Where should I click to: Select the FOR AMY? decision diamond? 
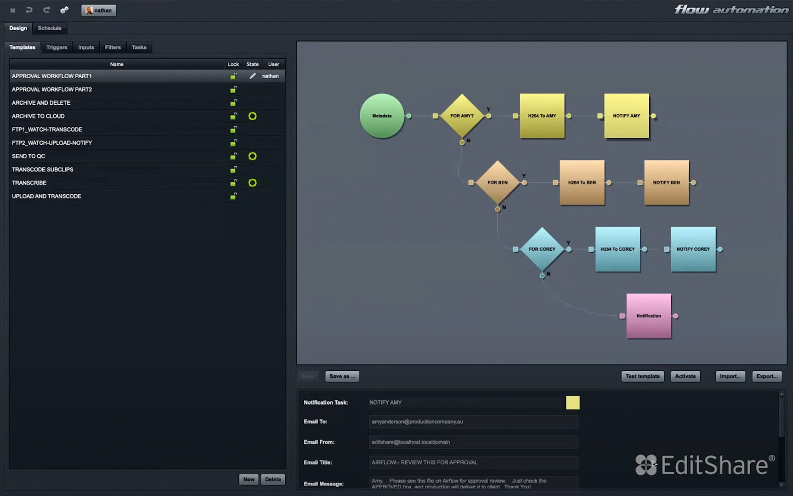coord(462,116)
